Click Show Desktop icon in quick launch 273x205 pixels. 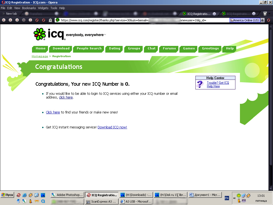coord(18,201)
